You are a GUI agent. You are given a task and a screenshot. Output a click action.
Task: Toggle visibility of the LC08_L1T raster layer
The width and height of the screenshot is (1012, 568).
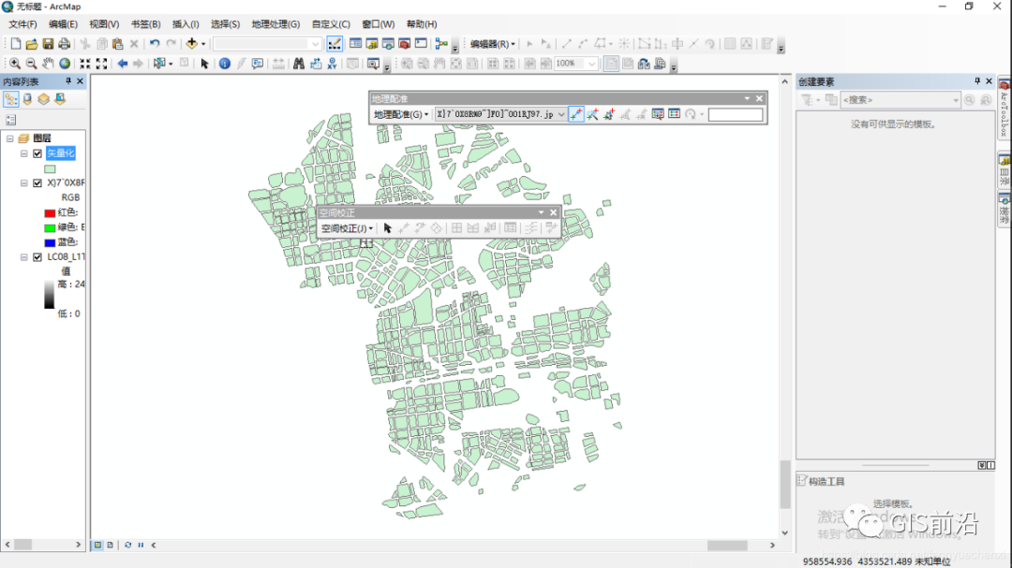(x=39, y=255)
